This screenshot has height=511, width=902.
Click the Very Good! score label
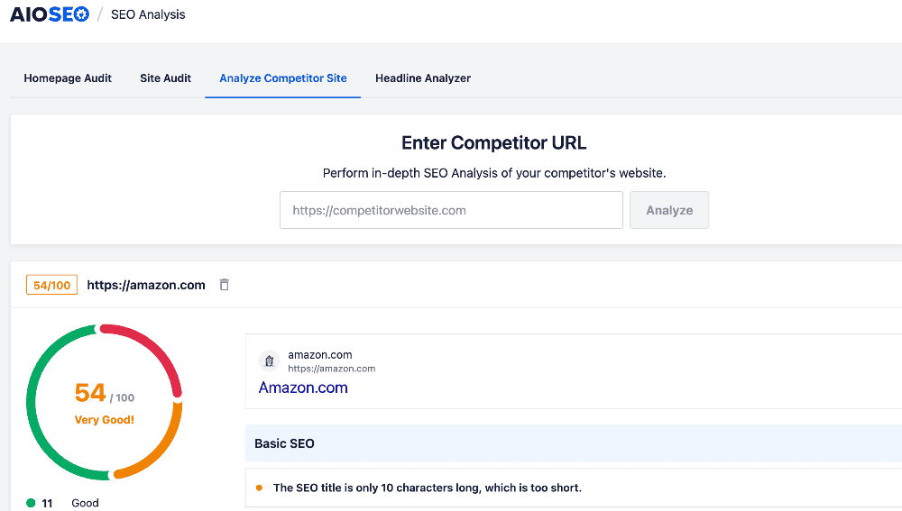pos(104,420)
